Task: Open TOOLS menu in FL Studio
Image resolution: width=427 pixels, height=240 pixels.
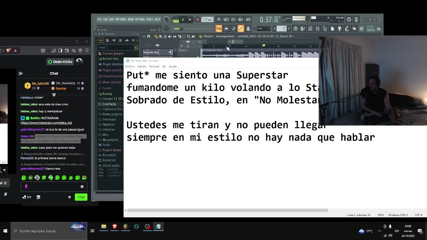Action: coord(150,19)
